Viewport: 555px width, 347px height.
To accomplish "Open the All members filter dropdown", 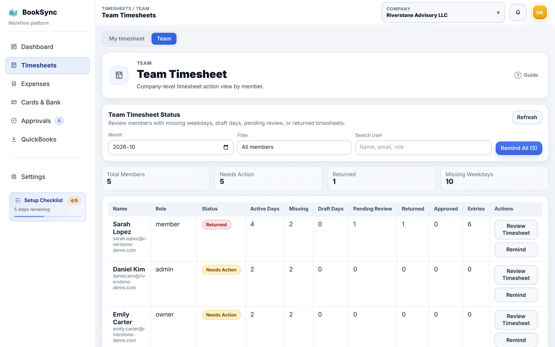I will [x=294, y=147].
